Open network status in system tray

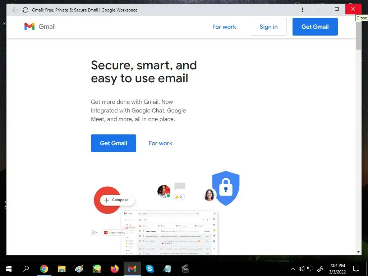(x=310, y=269)
